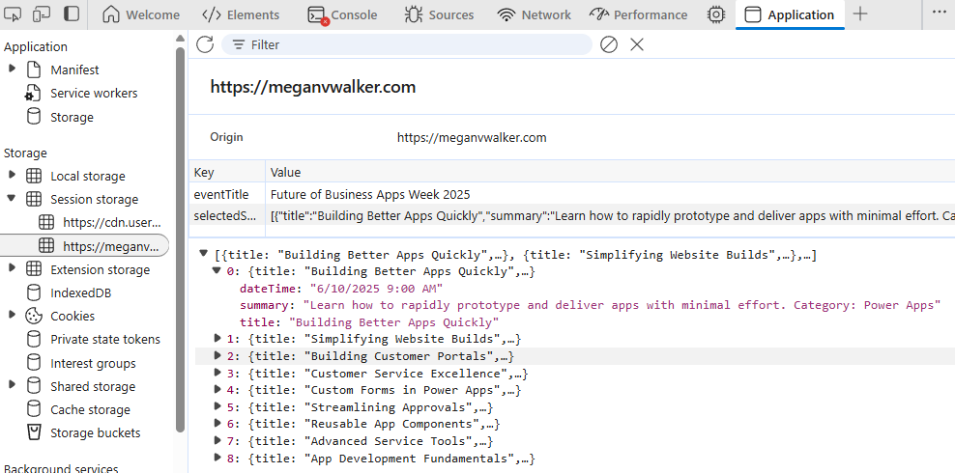This screenshot has height=473, width=955.
Task: Delete selected entry with X icon
Action: click(x=637, y=44)
